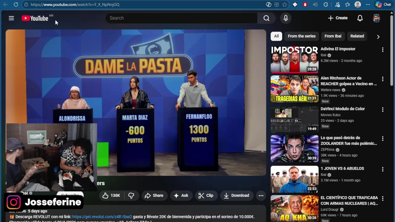This screenshot has height=222, width=395.
Task: Open Adivina El Impostor thumbnail
Action: click(x=294, y=60)
